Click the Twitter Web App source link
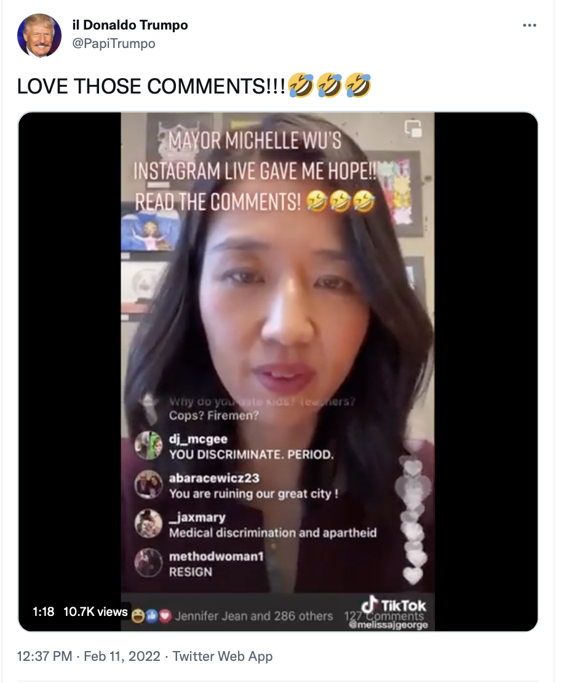Viewport: 561px width, 683px height. point(223,656)
